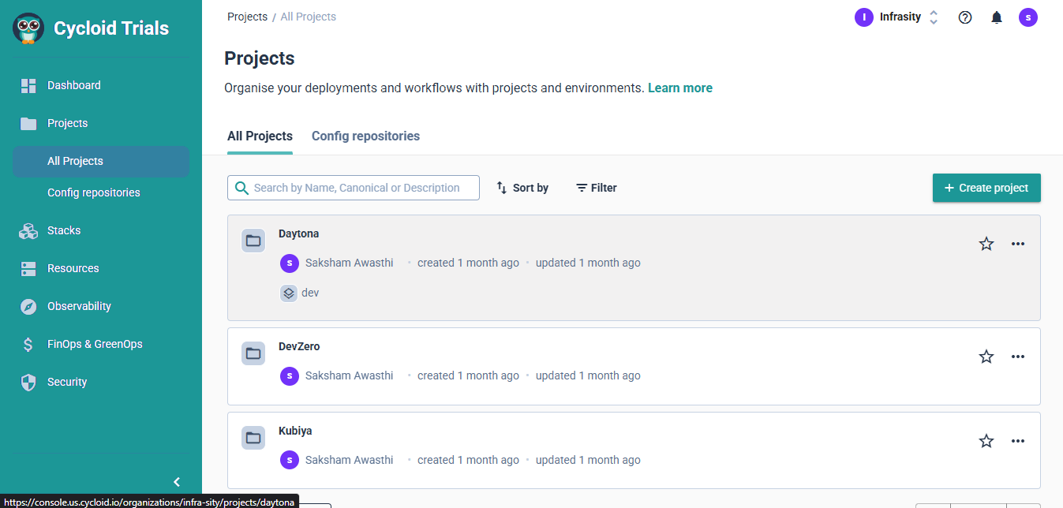The image size is (1063, 508).
Task: Click the Projects breadcrumb link
Action: coord(247,17)
